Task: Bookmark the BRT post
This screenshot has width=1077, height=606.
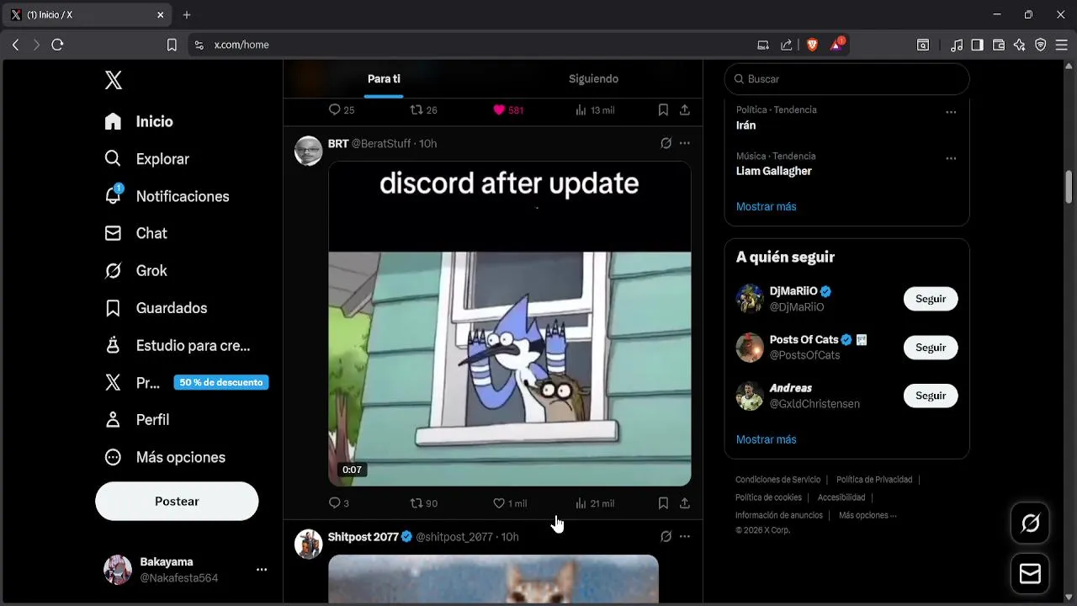Action: [x=663, y=503]
